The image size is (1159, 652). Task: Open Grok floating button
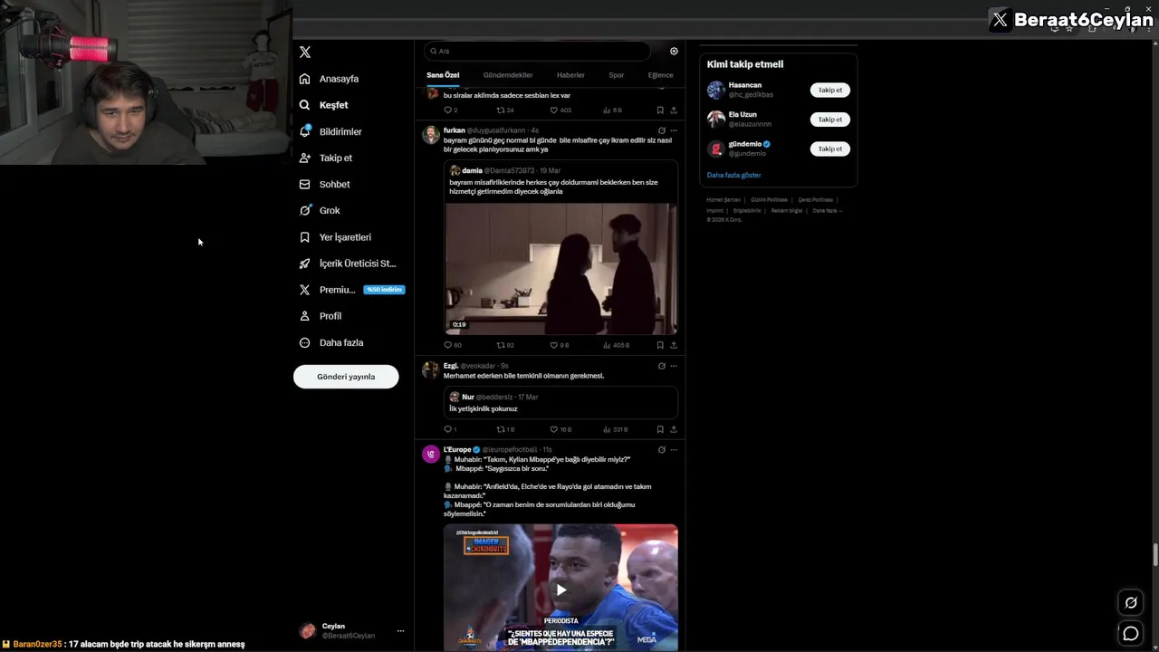point(1131,602)
